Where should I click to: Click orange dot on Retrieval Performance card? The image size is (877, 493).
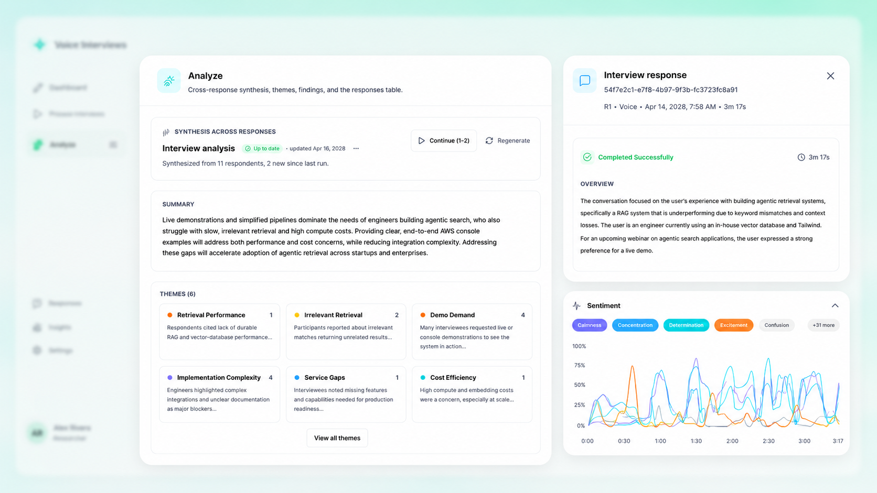(170, 315)
